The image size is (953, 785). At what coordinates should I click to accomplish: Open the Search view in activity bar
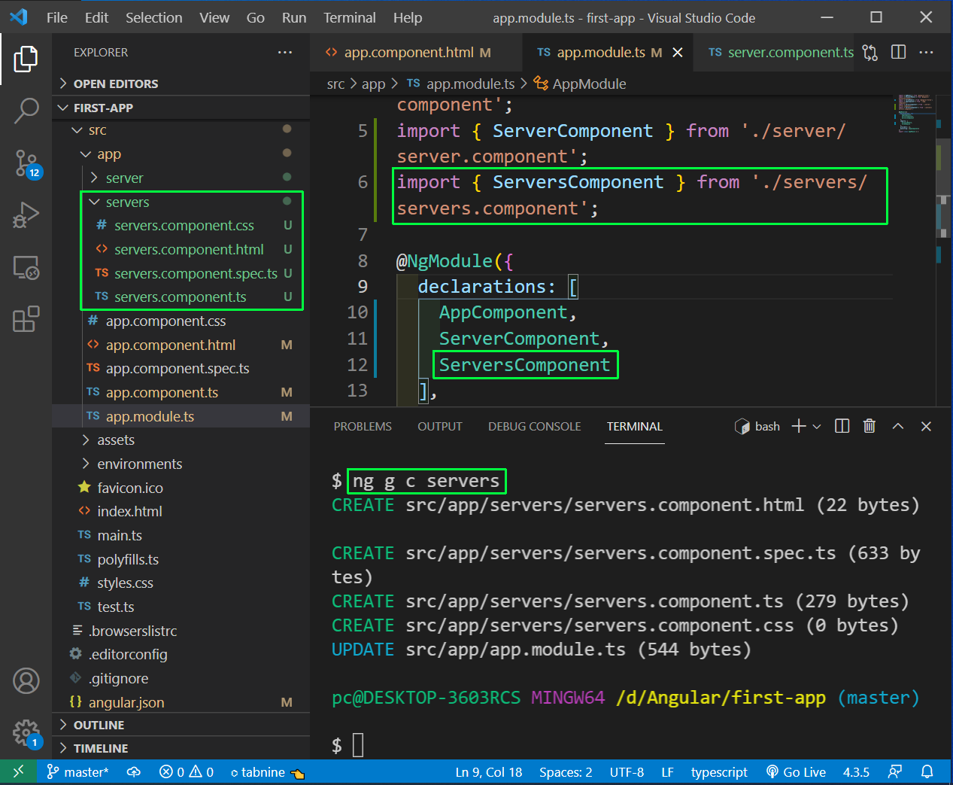pos(26,111)
